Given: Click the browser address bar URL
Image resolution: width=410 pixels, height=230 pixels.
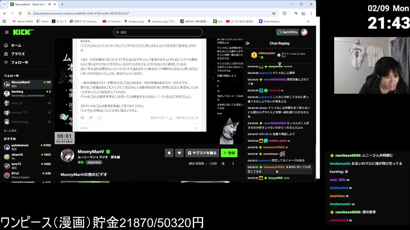Looking at the screenshot, I should point(81,13).
